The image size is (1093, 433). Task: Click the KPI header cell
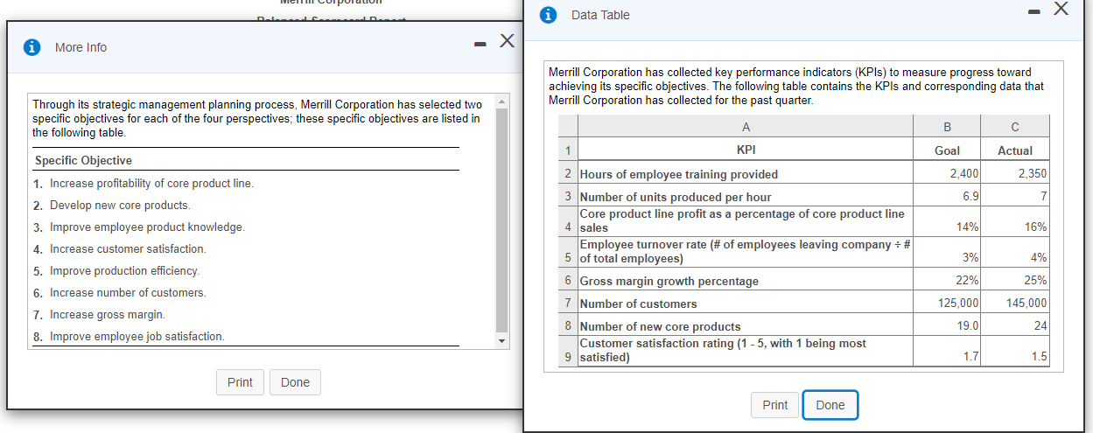pyautogui.click(x=746, y=150)
